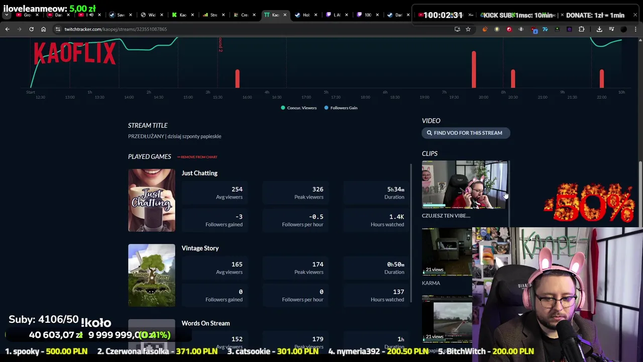Click the red marker near 22:00 on chart
Image resolution: width=643 pixels, height=362 pixels.
click(x=601, y=78)
